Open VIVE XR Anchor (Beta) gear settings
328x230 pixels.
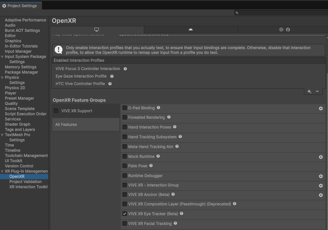[321, 195]
